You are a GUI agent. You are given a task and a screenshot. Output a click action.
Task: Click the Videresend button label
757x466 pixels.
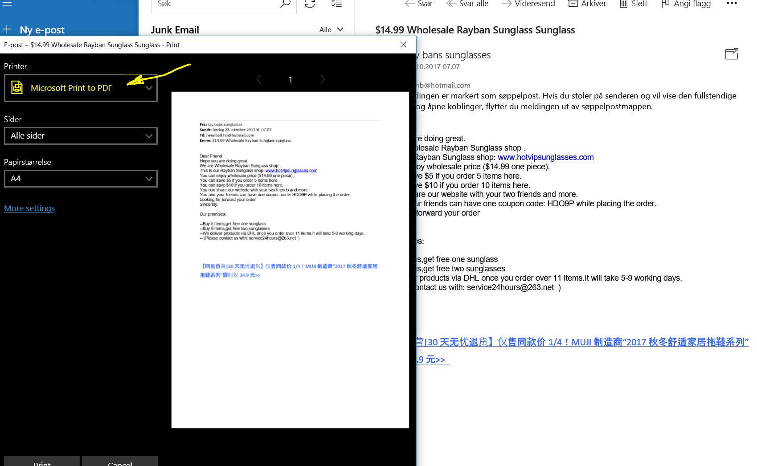tap(535, 4)
